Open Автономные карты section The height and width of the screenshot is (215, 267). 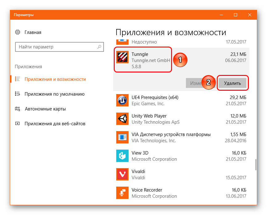[x=45, y=109]
